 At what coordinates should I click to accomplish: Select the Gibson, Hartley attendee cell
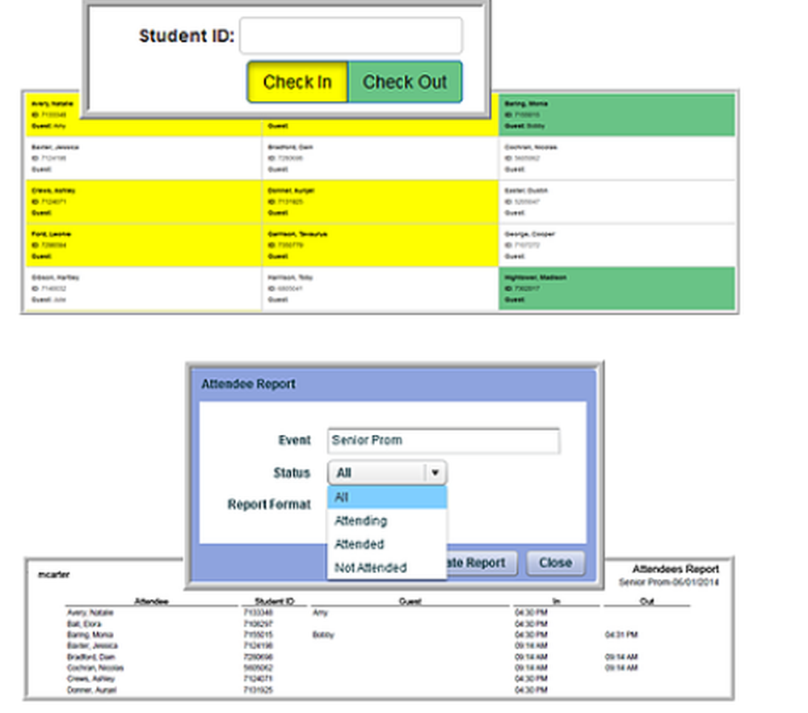pyautogui.click(x=144, y=289)
